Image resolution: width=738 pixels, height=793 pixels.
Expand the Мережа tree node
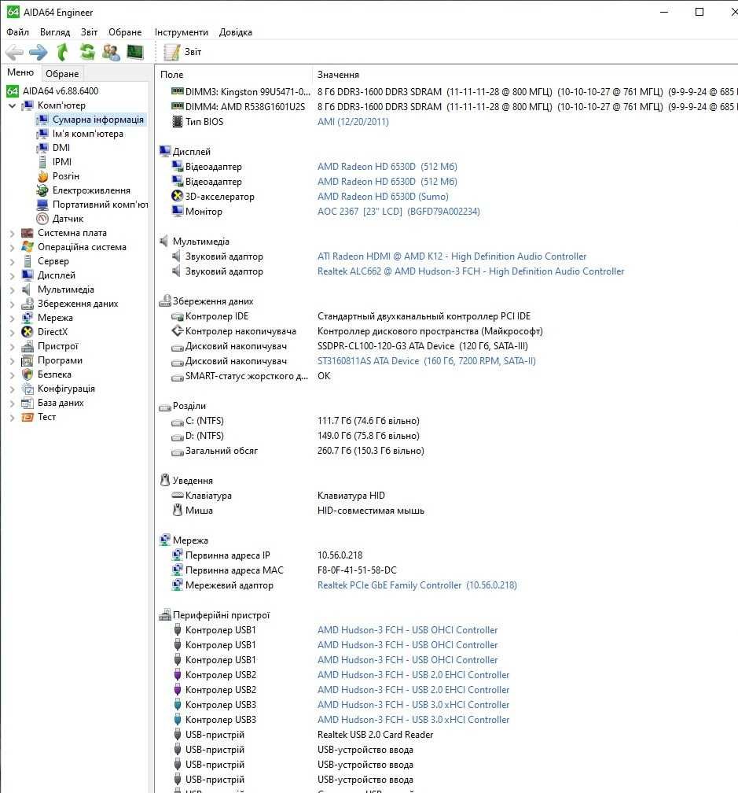coord(12,318)
